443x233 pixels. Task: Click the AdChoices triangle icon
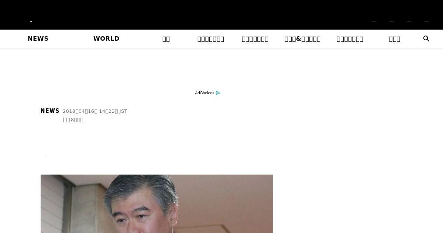click(218, 93)
